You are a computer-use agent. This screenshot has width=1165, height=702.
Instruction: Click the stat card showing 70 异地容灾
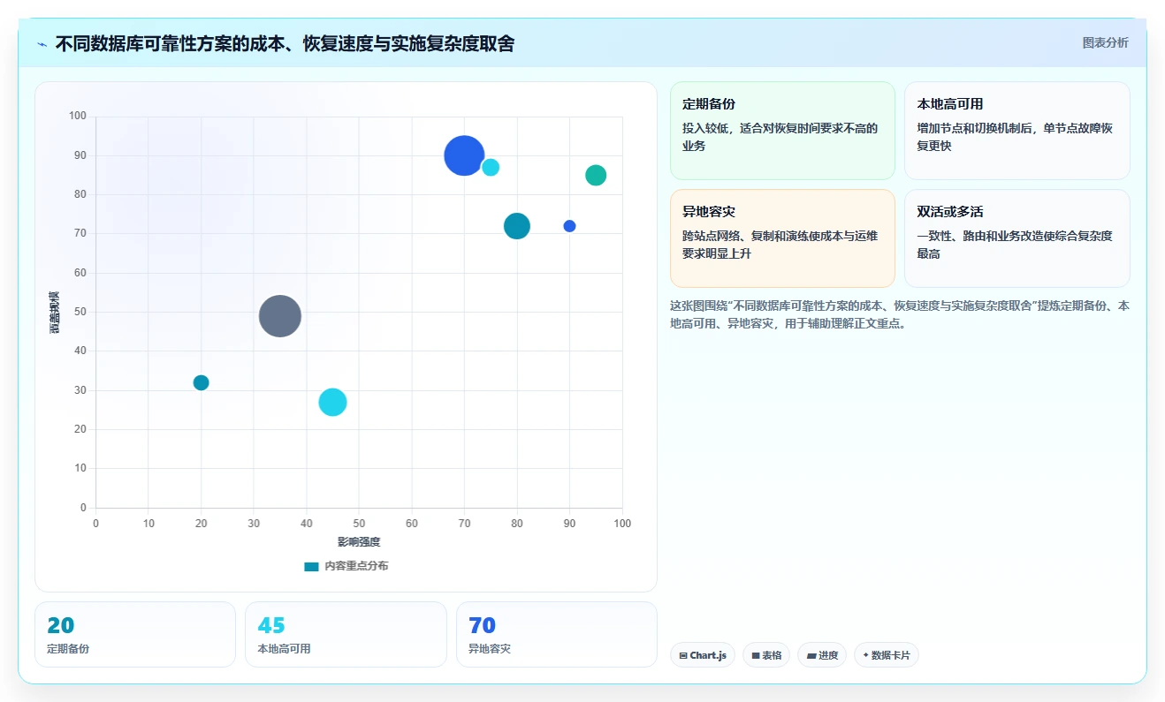pos(557,634)
